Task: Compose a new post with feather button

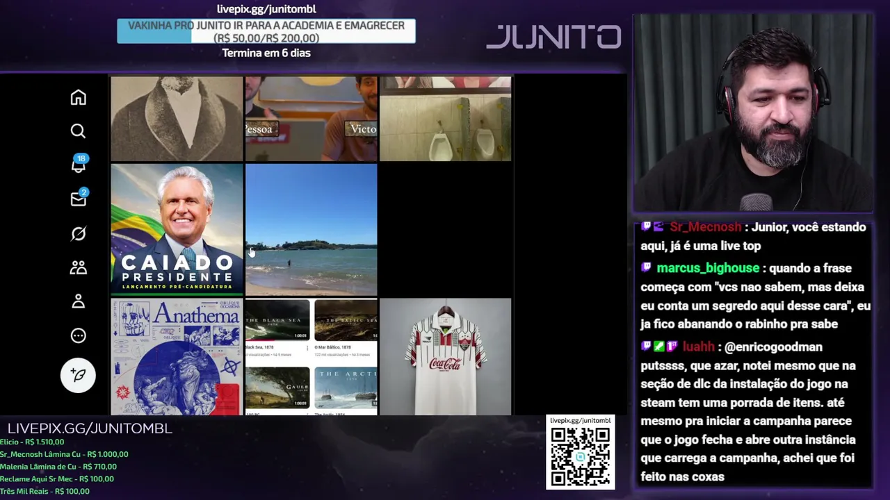Action: point(78,375)
